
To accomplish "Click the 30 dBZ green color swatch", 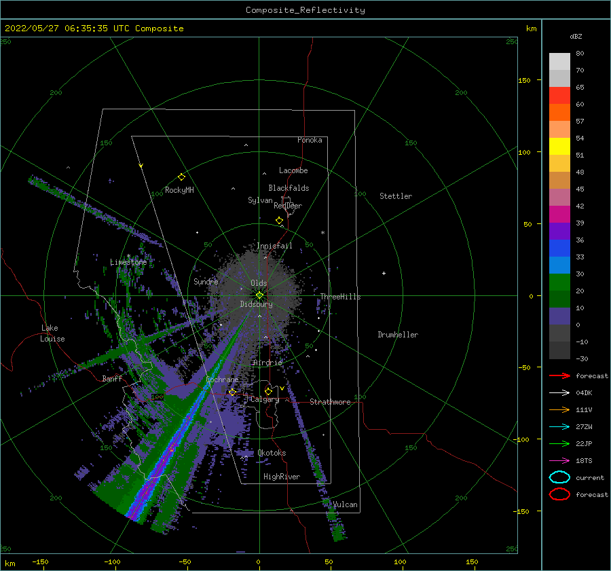I will [559, 282].
